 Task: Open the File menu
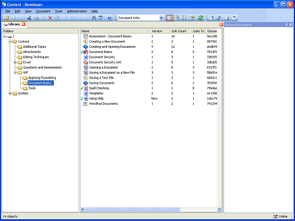[8, 11]
